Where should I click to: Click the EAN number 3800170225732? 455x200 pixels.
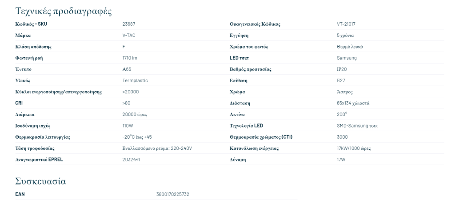coord(173,194)
